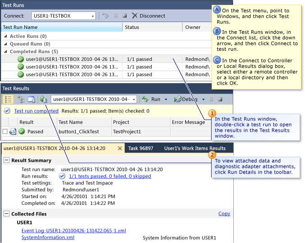
Task: Click the Run Details icon in Test Results toolbar
Action: point(43,99)
